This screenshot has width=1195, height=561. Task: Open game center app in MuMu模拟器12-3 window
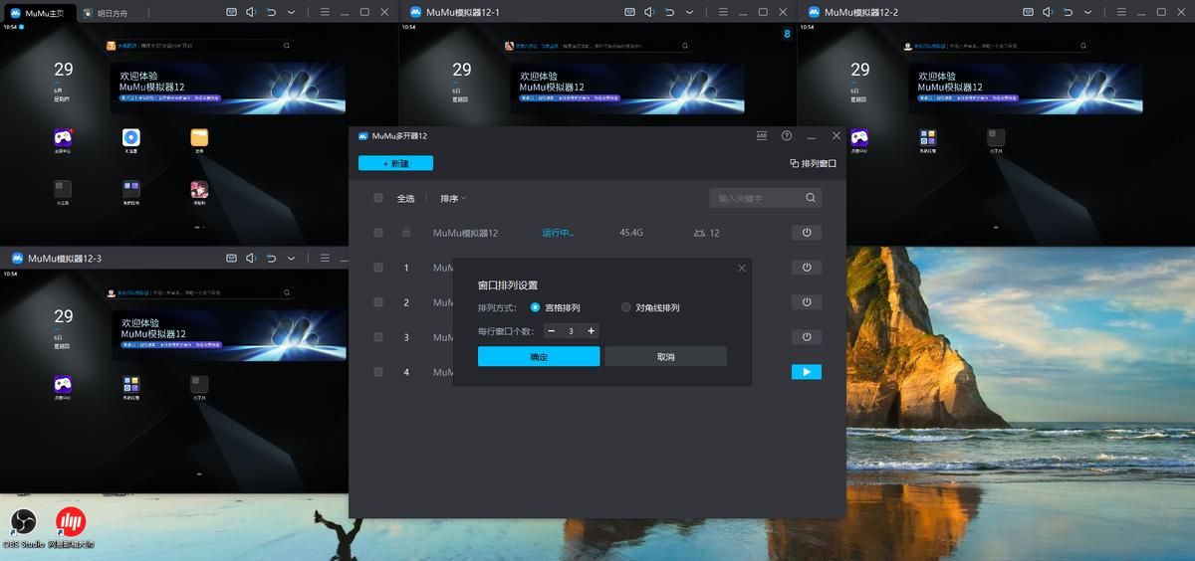point(63,387)
